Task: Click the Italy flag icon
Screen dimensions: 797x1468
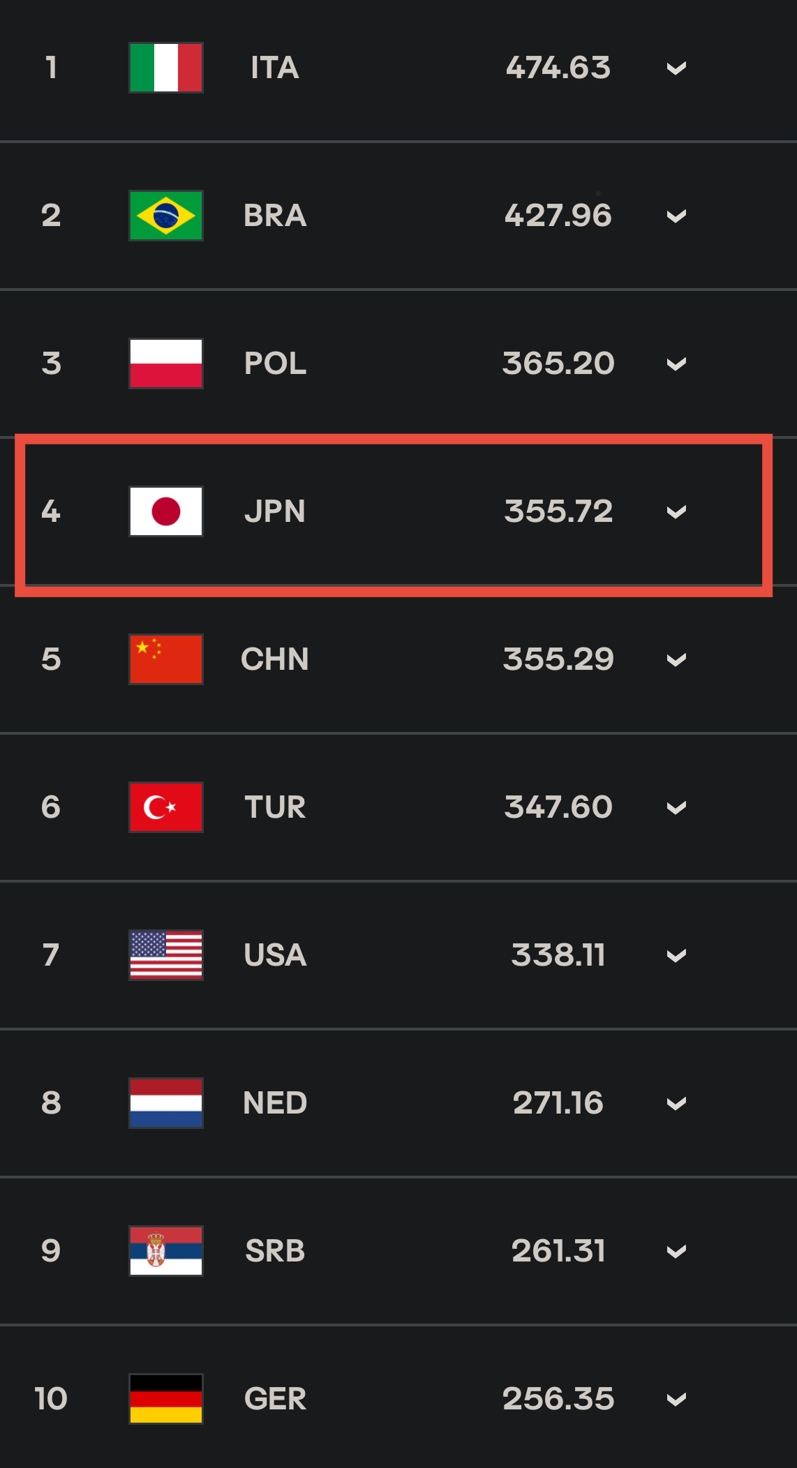Action: tap(166, 68)
